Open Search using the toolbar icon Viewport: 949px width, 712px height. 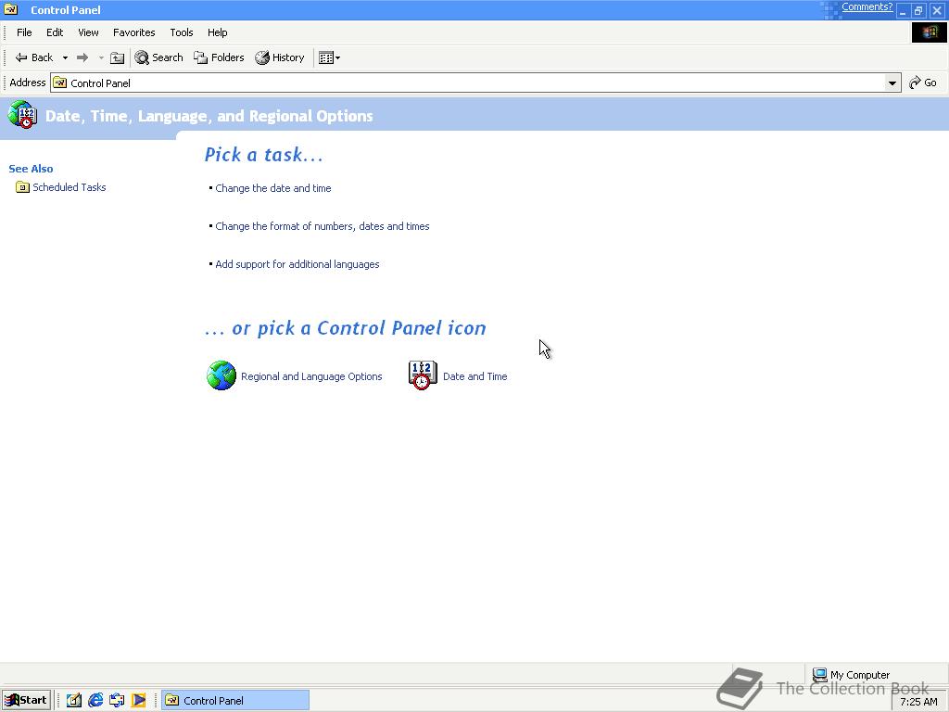coord(158,57)
